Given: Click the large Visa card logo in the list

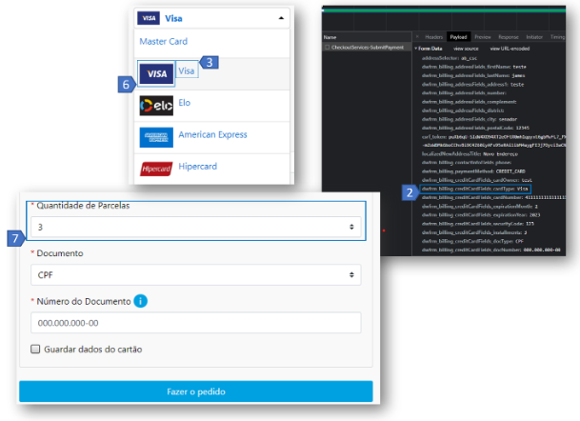Looking at the screenshot, I should click(x=156, y=73).
